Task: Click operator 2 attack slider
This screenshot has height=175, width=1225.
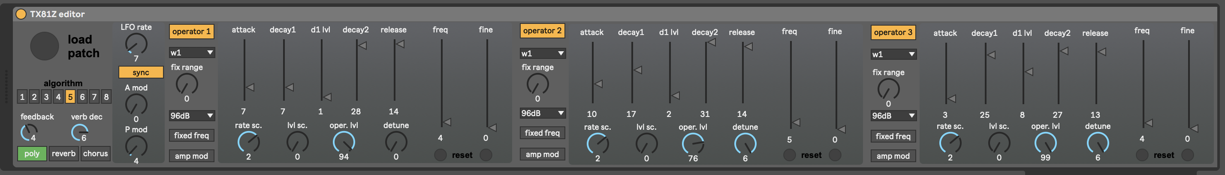Action: tap(592, 73)
